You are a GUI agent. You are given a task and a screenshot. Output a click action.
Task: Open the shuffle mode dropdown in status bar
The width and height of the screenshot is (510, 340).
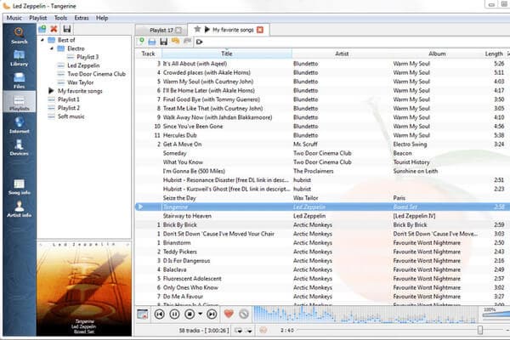coord(249,331)
